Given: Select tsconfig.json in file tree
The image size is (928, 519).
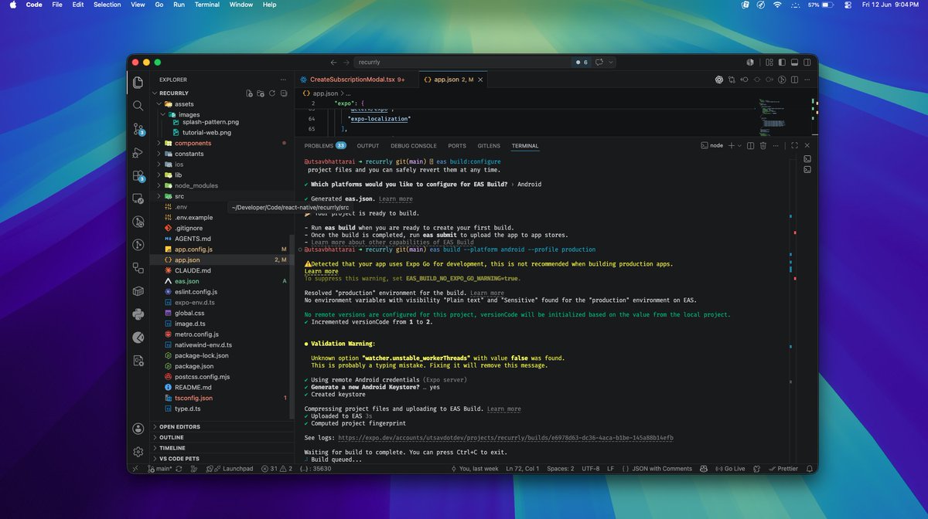Looking at the screenshot, I should (193, 399).
